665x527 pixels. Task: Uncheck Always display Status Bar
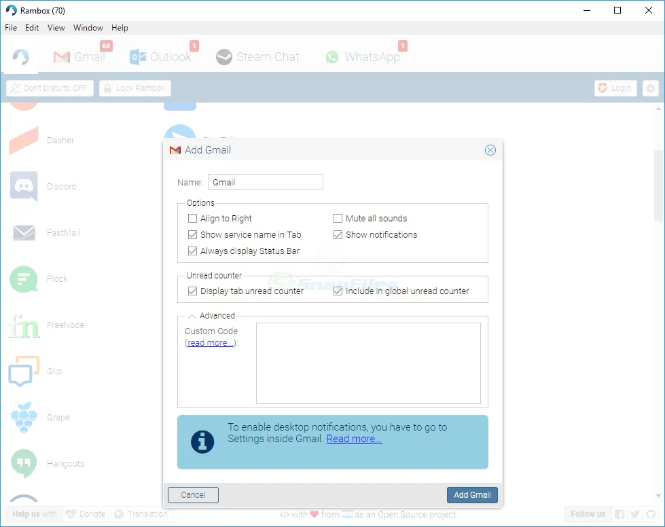(192, 251)
